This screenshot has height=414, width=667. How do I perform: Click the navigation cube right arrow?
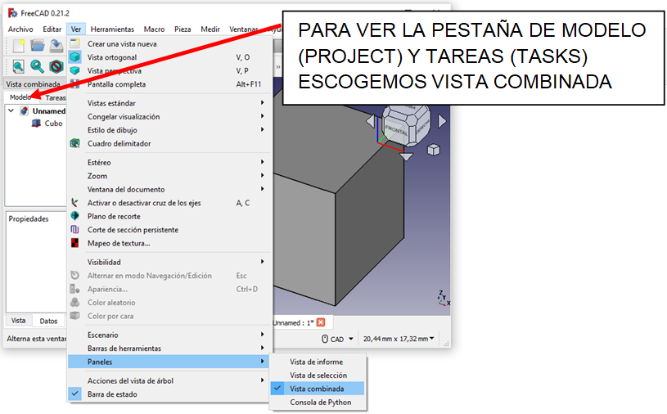pos(443,121)
